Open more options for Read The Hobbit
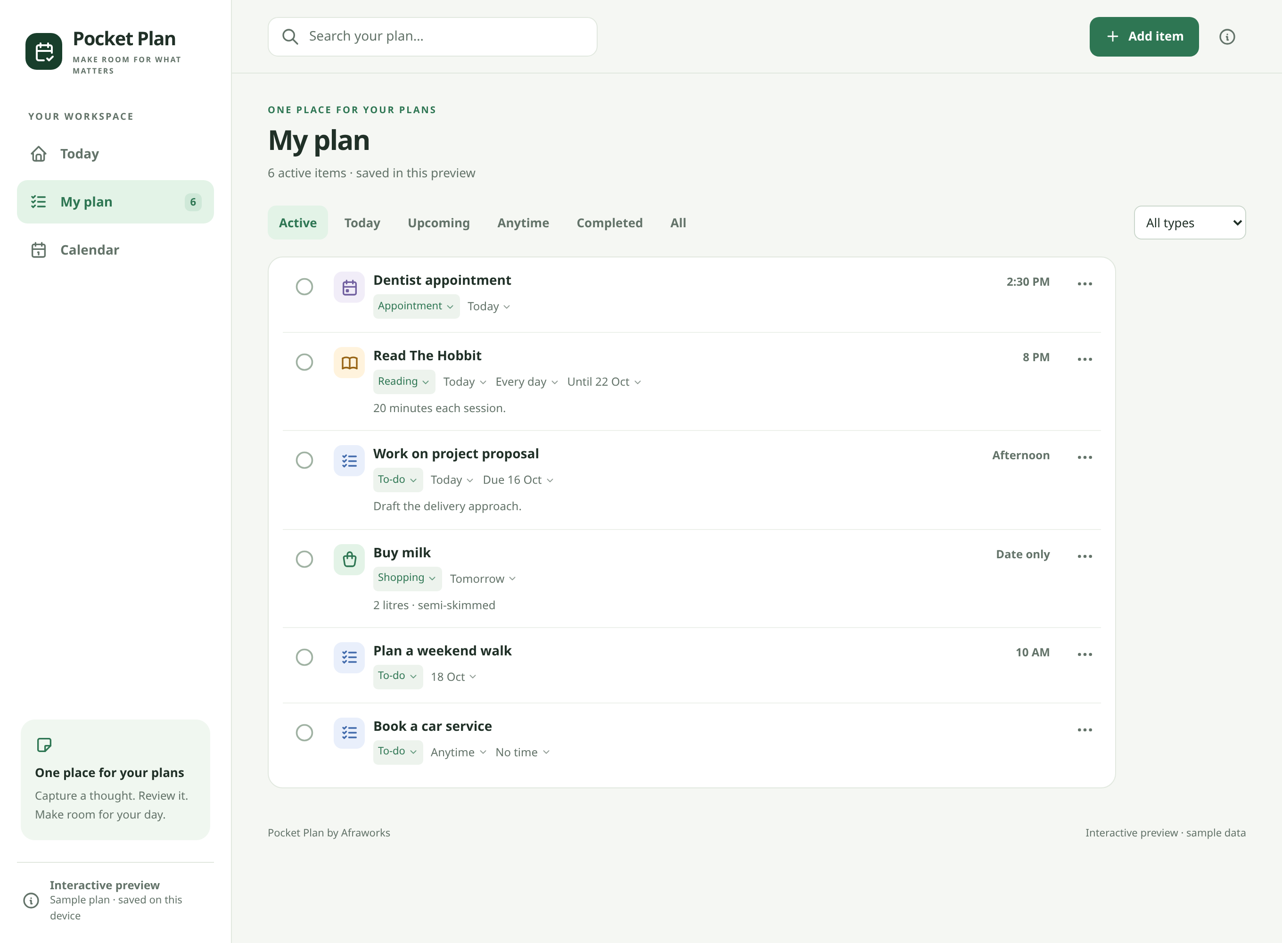 [1085, 359]
